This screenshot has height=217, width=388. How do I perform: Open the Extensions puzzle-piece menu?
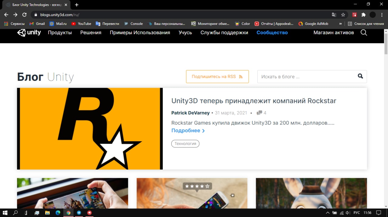point(363,14)
